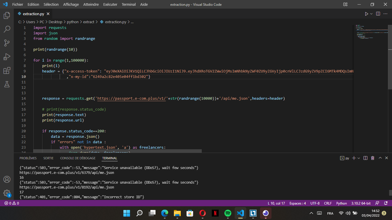Open notifications bell in status bar
392x220 pixels.
386,203
